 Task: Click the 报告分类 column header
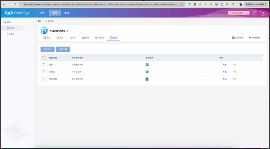53,57
